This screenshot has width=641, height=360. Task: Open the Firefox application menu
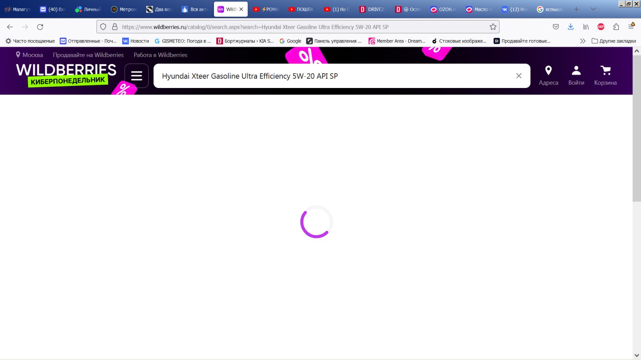(631, 26)
